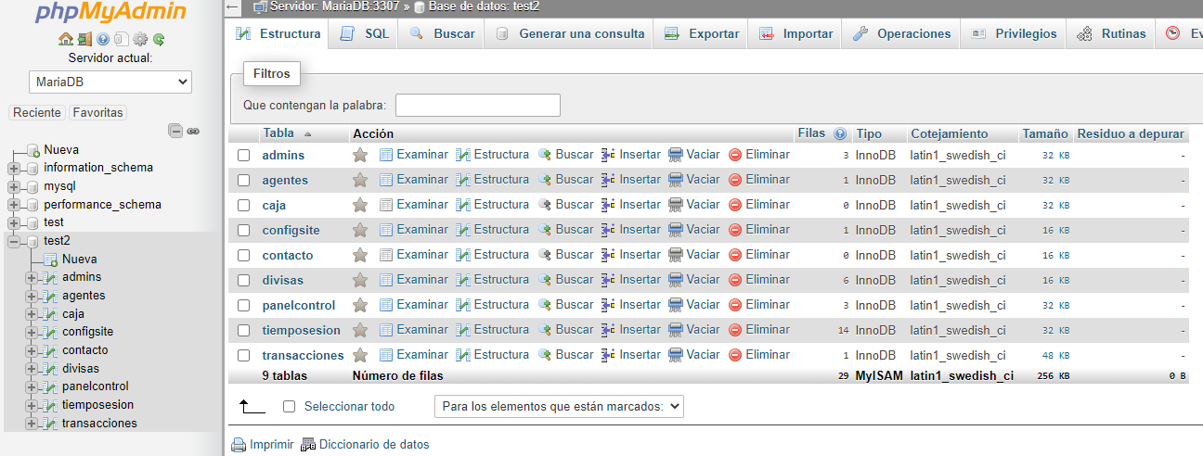
Task: Click the caja table icon in sidebar tree
Action: pyautogui.click(x=50, y=314)
